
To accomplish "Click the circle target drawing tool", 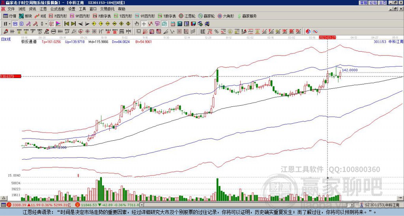I will (80, 32).
